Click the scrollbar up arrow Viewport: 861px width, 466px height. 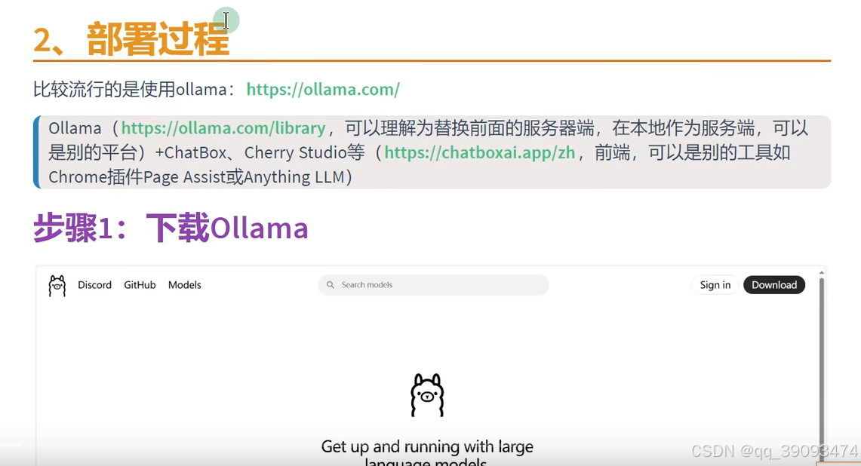[822, 273]
